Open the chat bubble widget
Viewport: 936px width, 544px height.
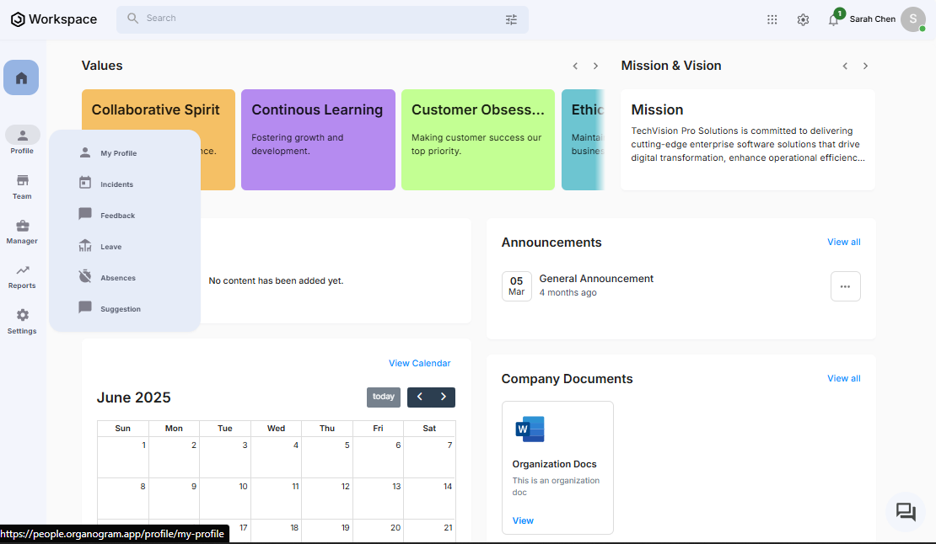pyautogui.click(x=906, y=512)
